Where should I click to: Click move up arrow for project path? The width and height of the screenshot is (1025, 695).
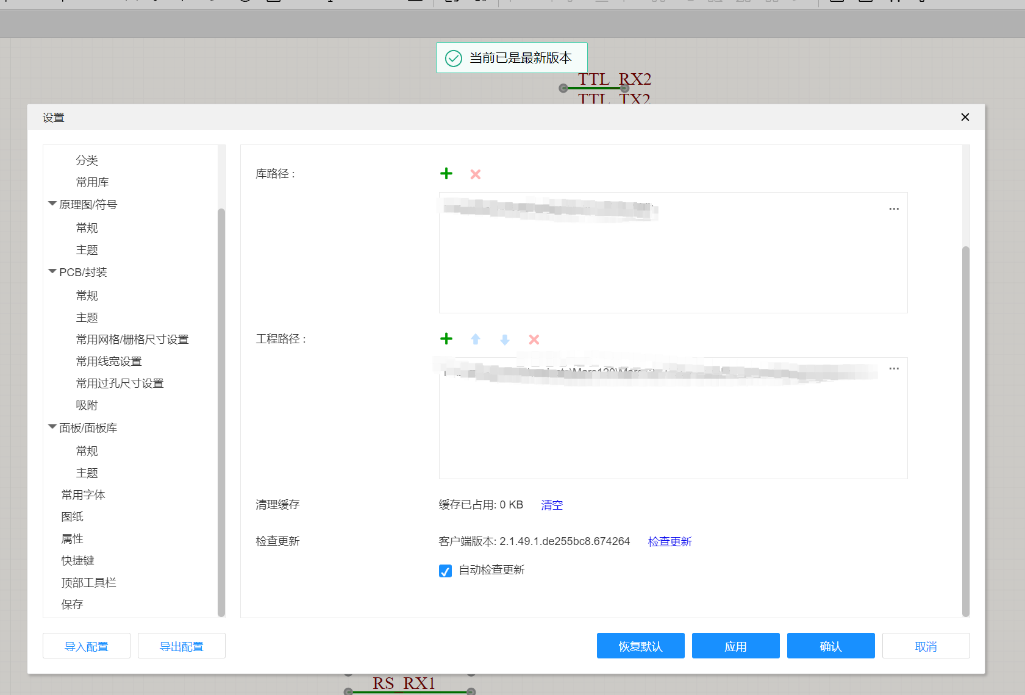[x=476, y=340]
